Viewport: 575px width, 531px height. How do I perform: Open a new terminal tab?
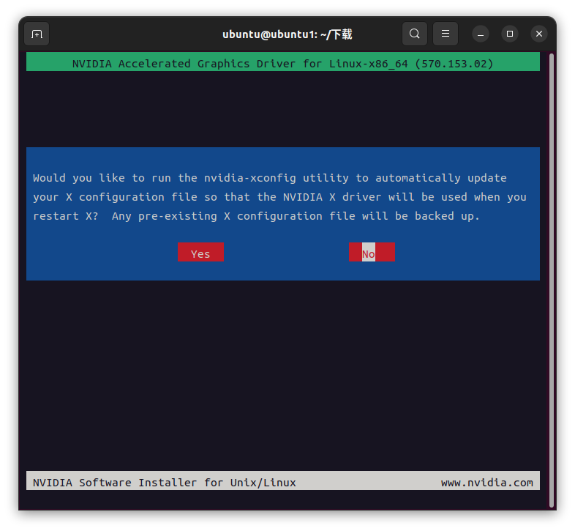(37, 34)
